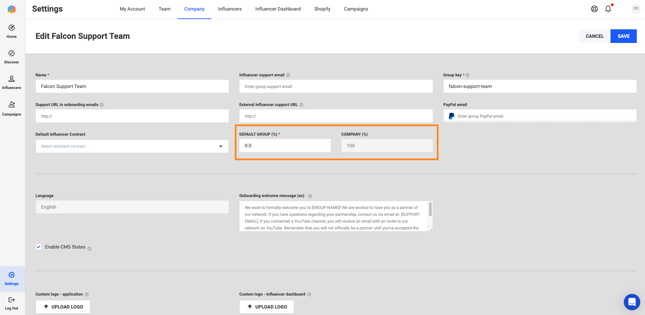Open the notifications bell
This screenshot has height=315, width=645.
pyautogui.click(x=608, y=9)
